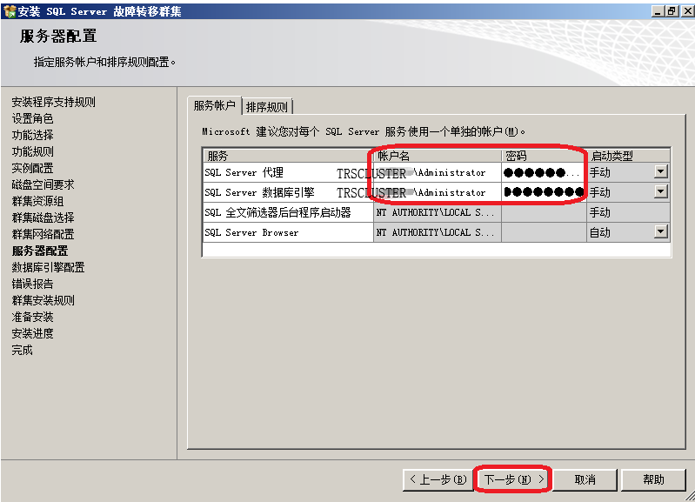Click the 帐户名 column header

(x=438, y=156)
